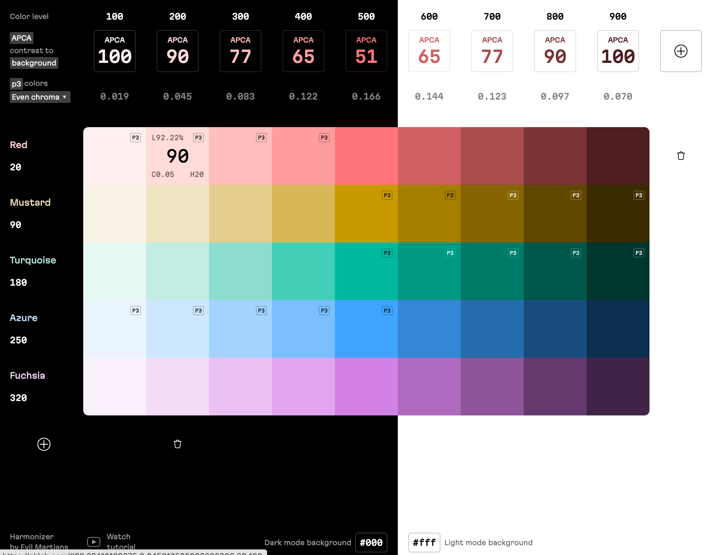The image size is (717, 555).
Task: Click the Watch tutorial play icon
Action: click(94, 542)
